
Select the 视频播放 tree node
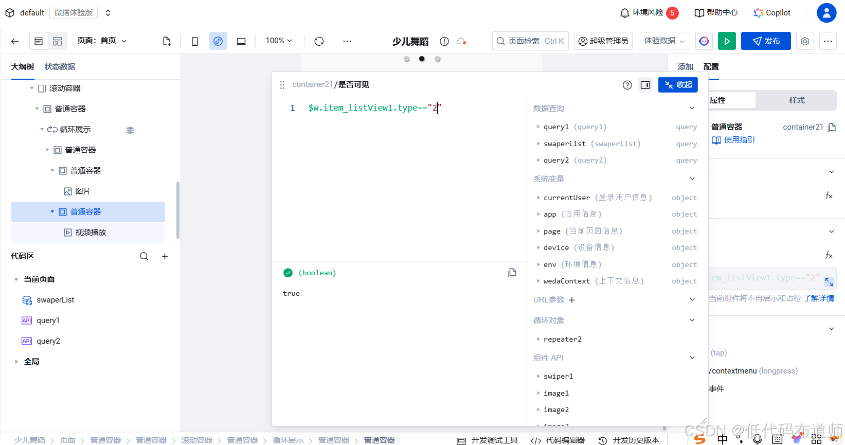pyautogui.click(x=91, y=233)
